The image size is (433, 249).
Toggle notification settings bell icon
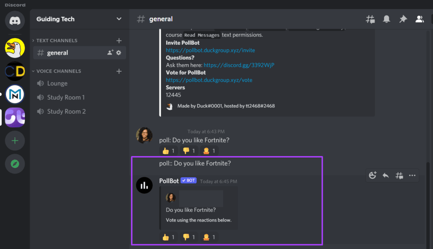(x=386, y=19)
